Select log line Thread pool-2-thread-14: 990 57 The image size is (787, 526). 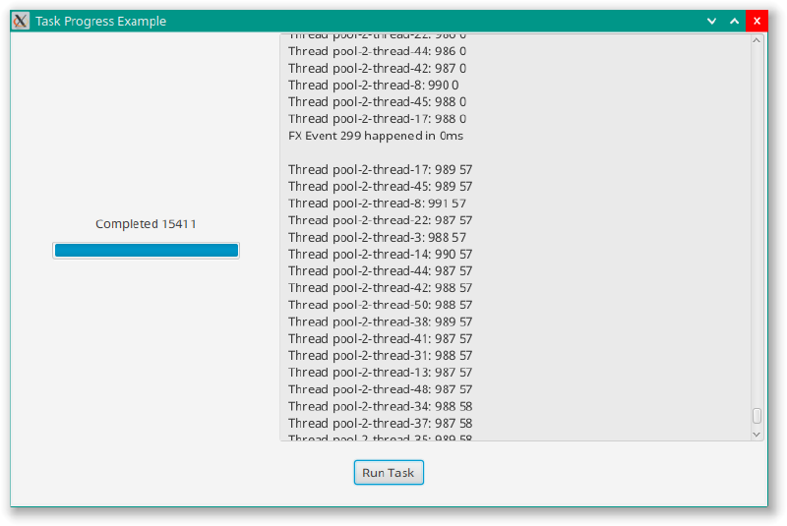[380, 255]
